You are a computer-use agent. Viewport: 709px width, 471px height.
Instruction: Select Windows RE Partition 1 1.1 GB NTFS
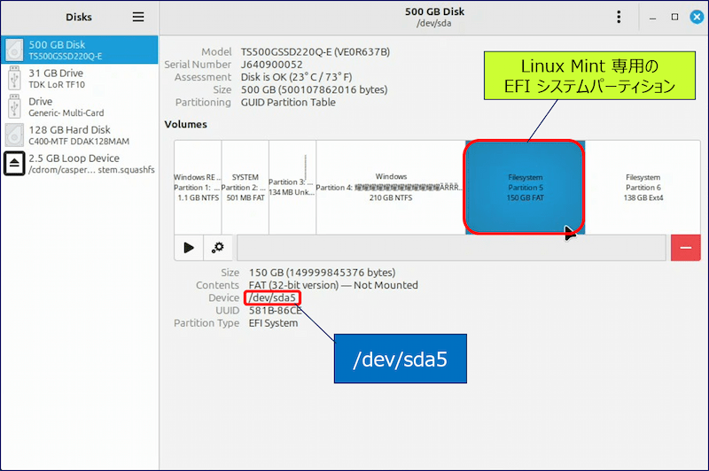click(x=198, y=187)
